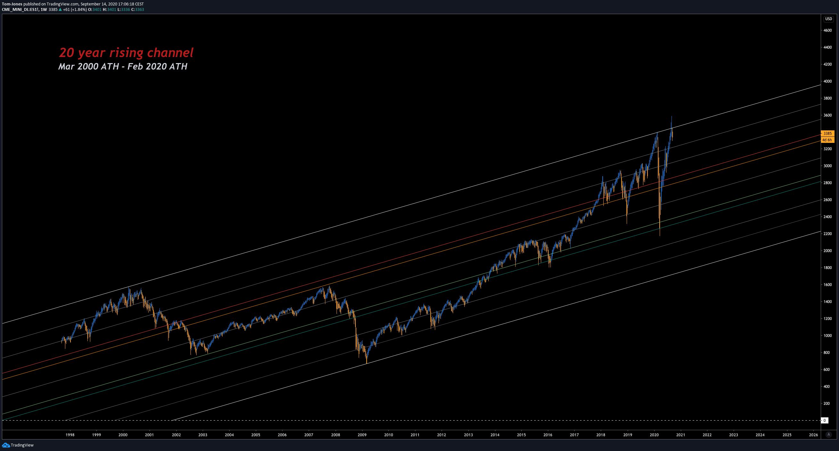Click the 2023 year label on time axis
This screenshot has width=839, height=451.
[x=733, y=435]
